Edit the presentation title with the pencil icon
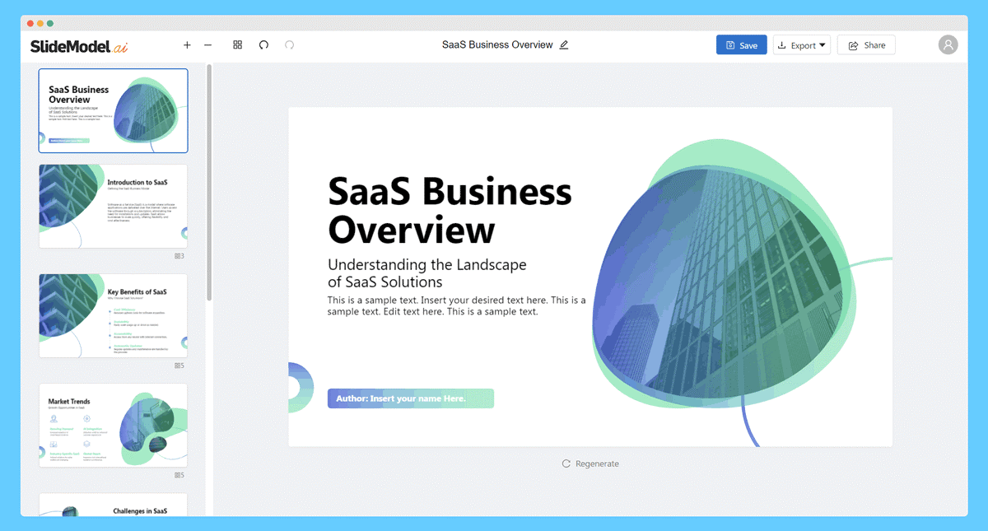The height and width of the screenshot is (531, 988). [x=564, y=45]
